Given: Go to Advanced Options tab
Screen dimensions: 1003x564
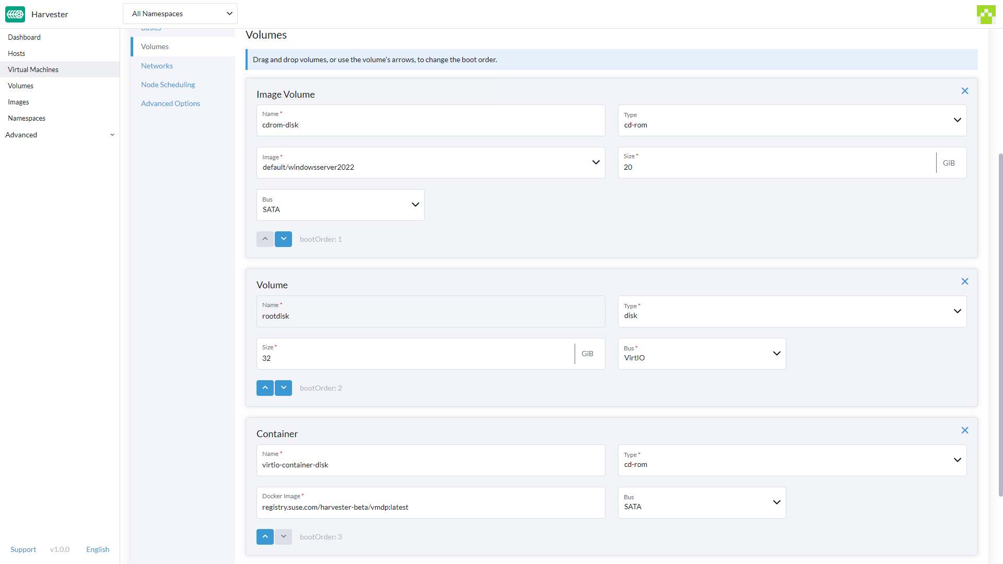Looking at the screenshot, I should pos(170,103).
